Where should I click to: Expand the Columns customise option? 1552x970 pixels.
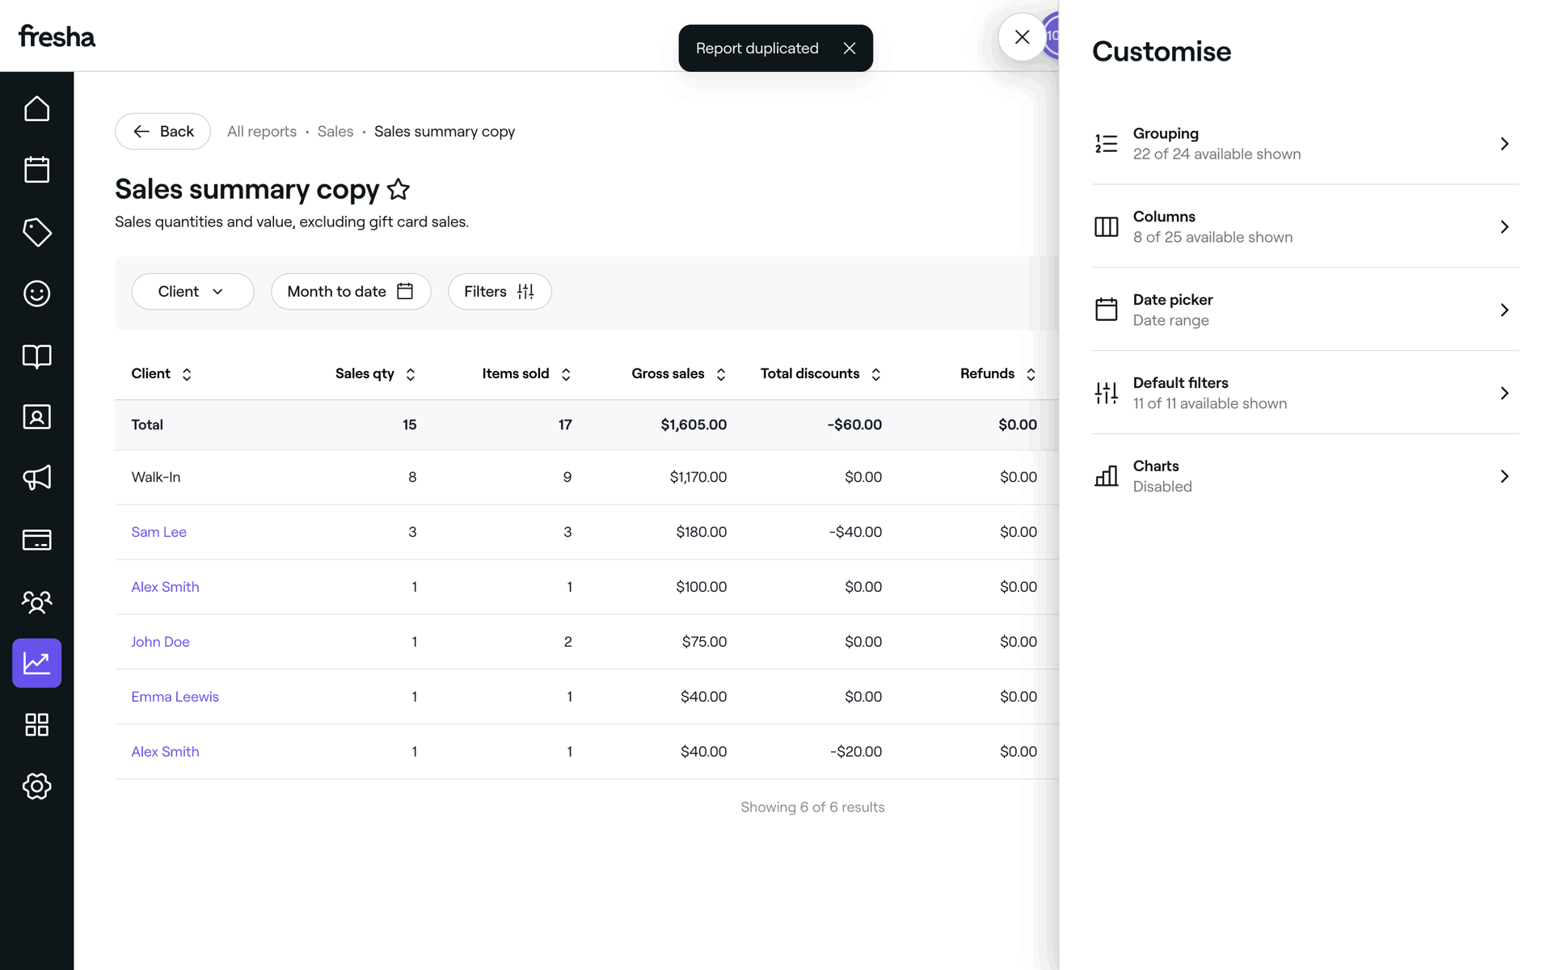tap(1305, 226)
